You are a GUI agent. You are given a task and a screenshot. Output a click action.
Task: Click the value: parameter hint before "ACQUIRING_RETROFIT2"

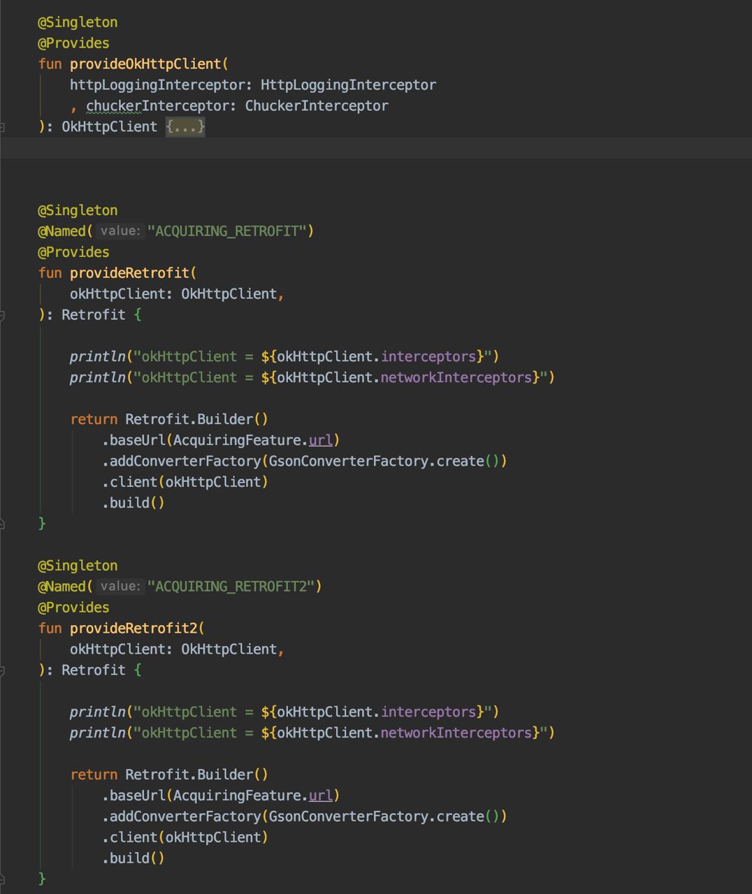(120, 587)
